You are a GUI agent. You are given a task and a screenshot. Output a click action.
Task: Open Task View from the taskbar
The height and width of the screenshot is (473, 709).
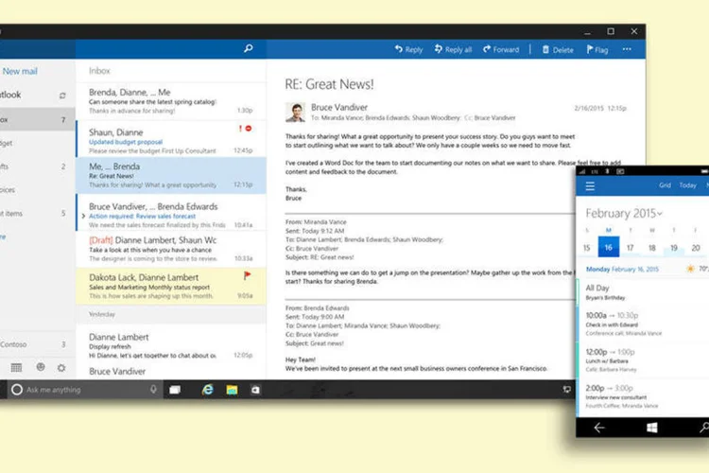pos(175,390)
